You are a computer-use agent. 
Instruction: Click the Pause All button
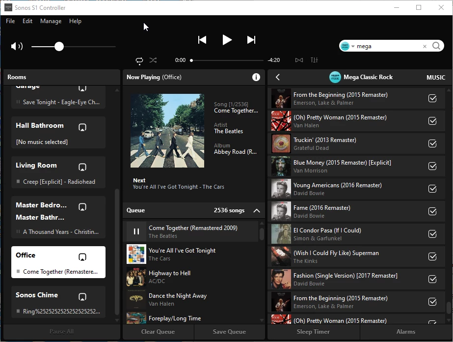tap(61, 332)
